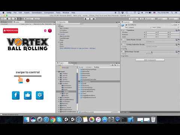Screen dimensions: 180x135
Task: Click search-by-label icon in Project panel
Action: (x=115, y=65)
